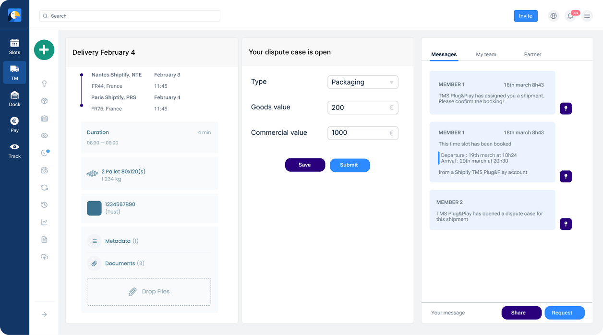
Task: Click the refresh arrows icon in sidebar
Action: 44,188
